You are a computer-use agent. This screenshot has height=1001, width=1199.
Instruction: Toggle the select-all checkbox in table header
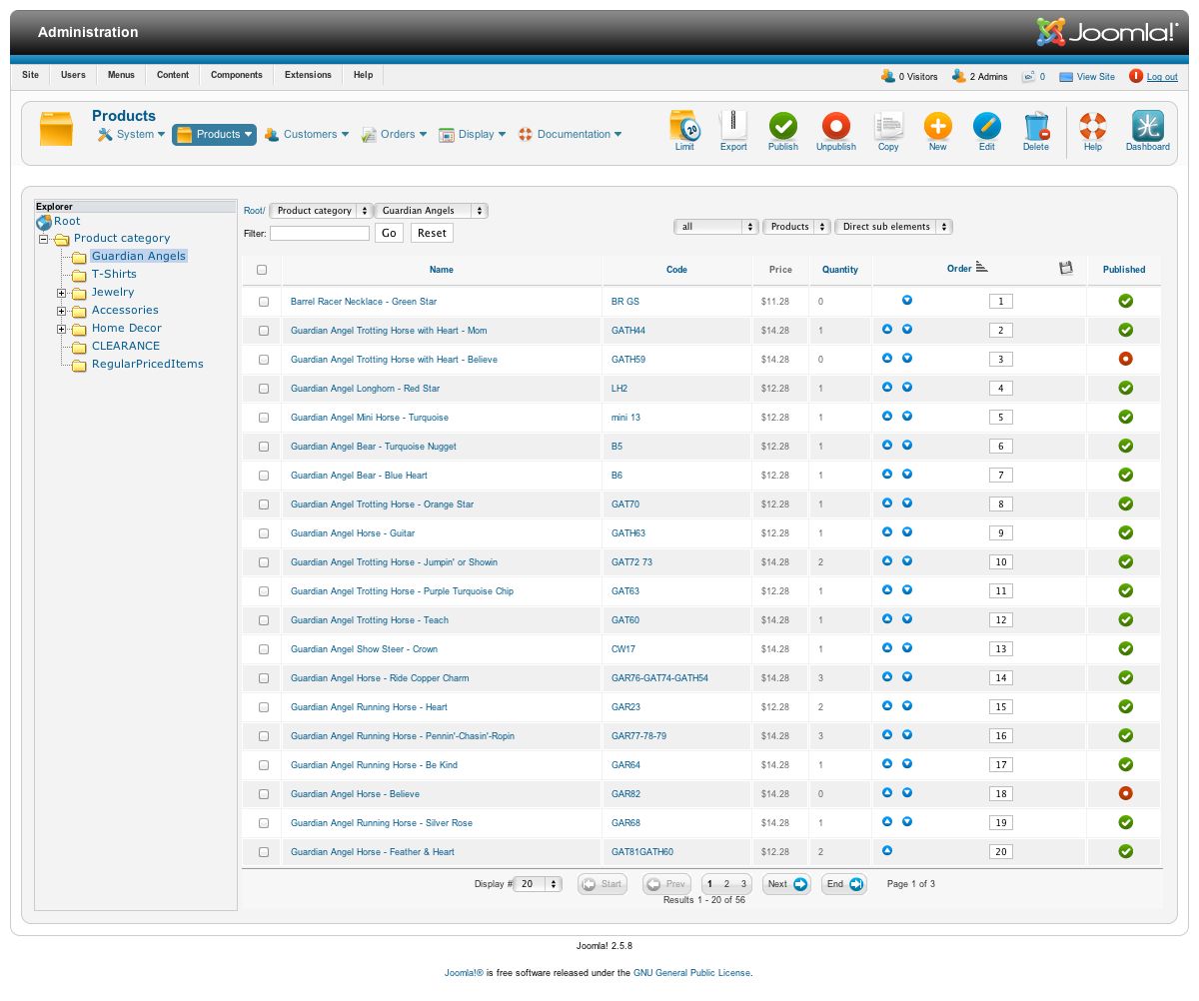pyautogui.click(x=262, y=270)
